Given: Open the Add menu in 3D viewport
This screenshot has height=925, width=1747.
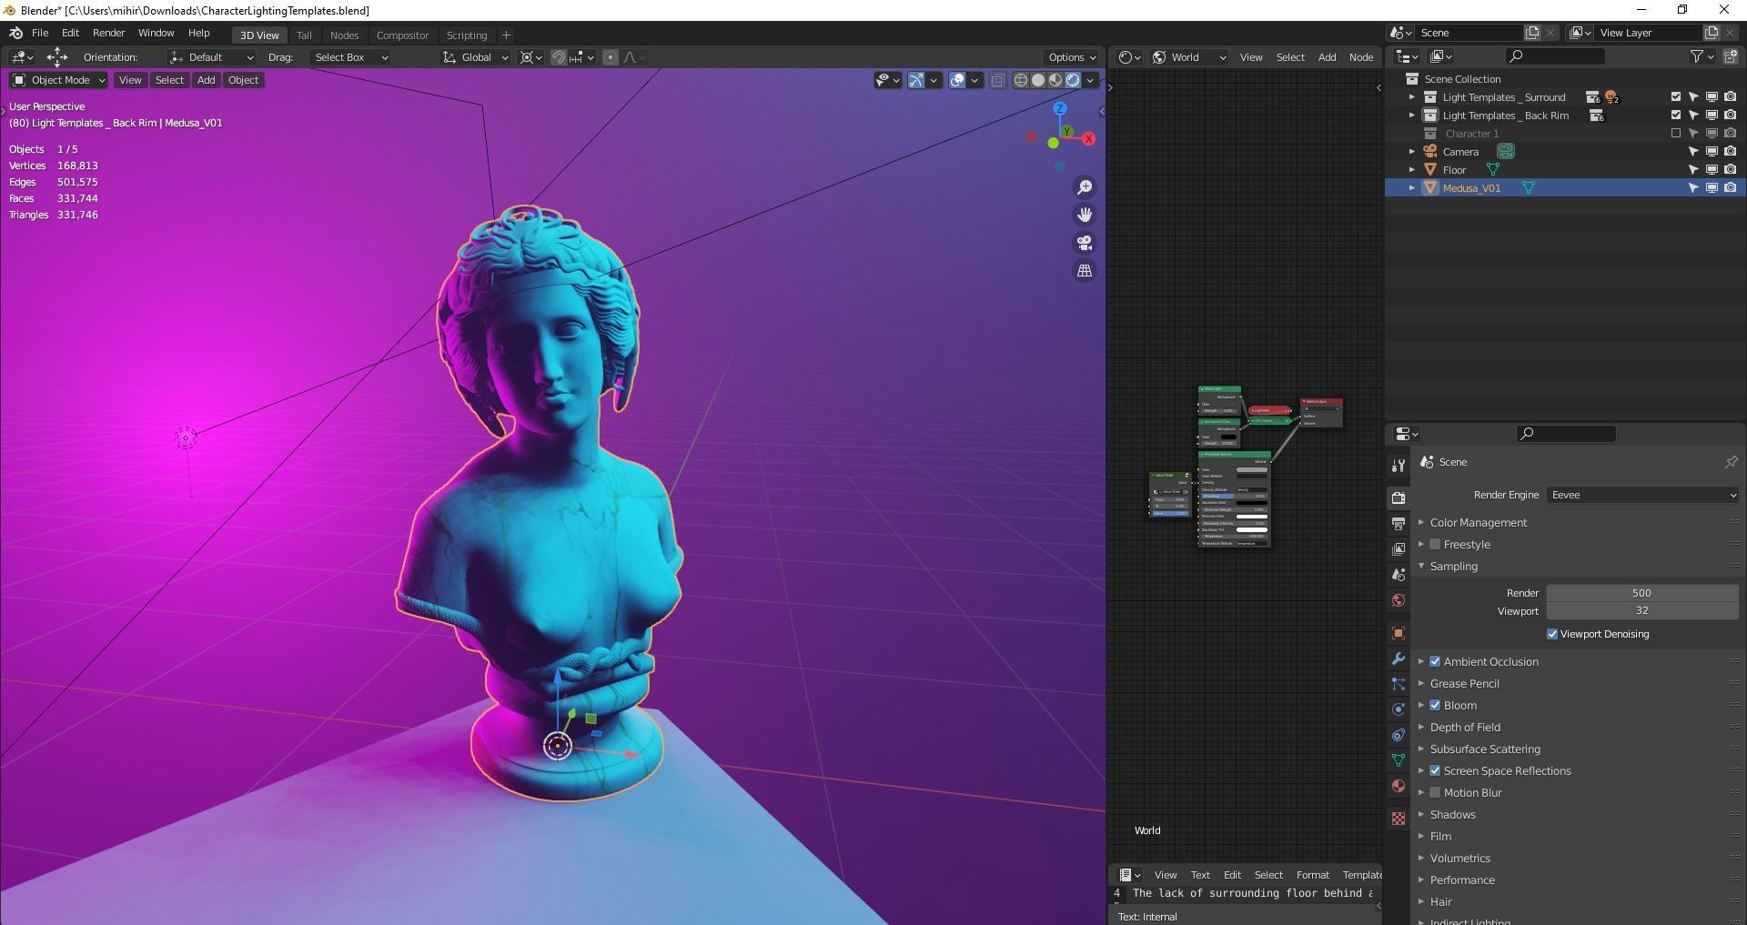Looking at the screenshot, I should tap(207, 80).
